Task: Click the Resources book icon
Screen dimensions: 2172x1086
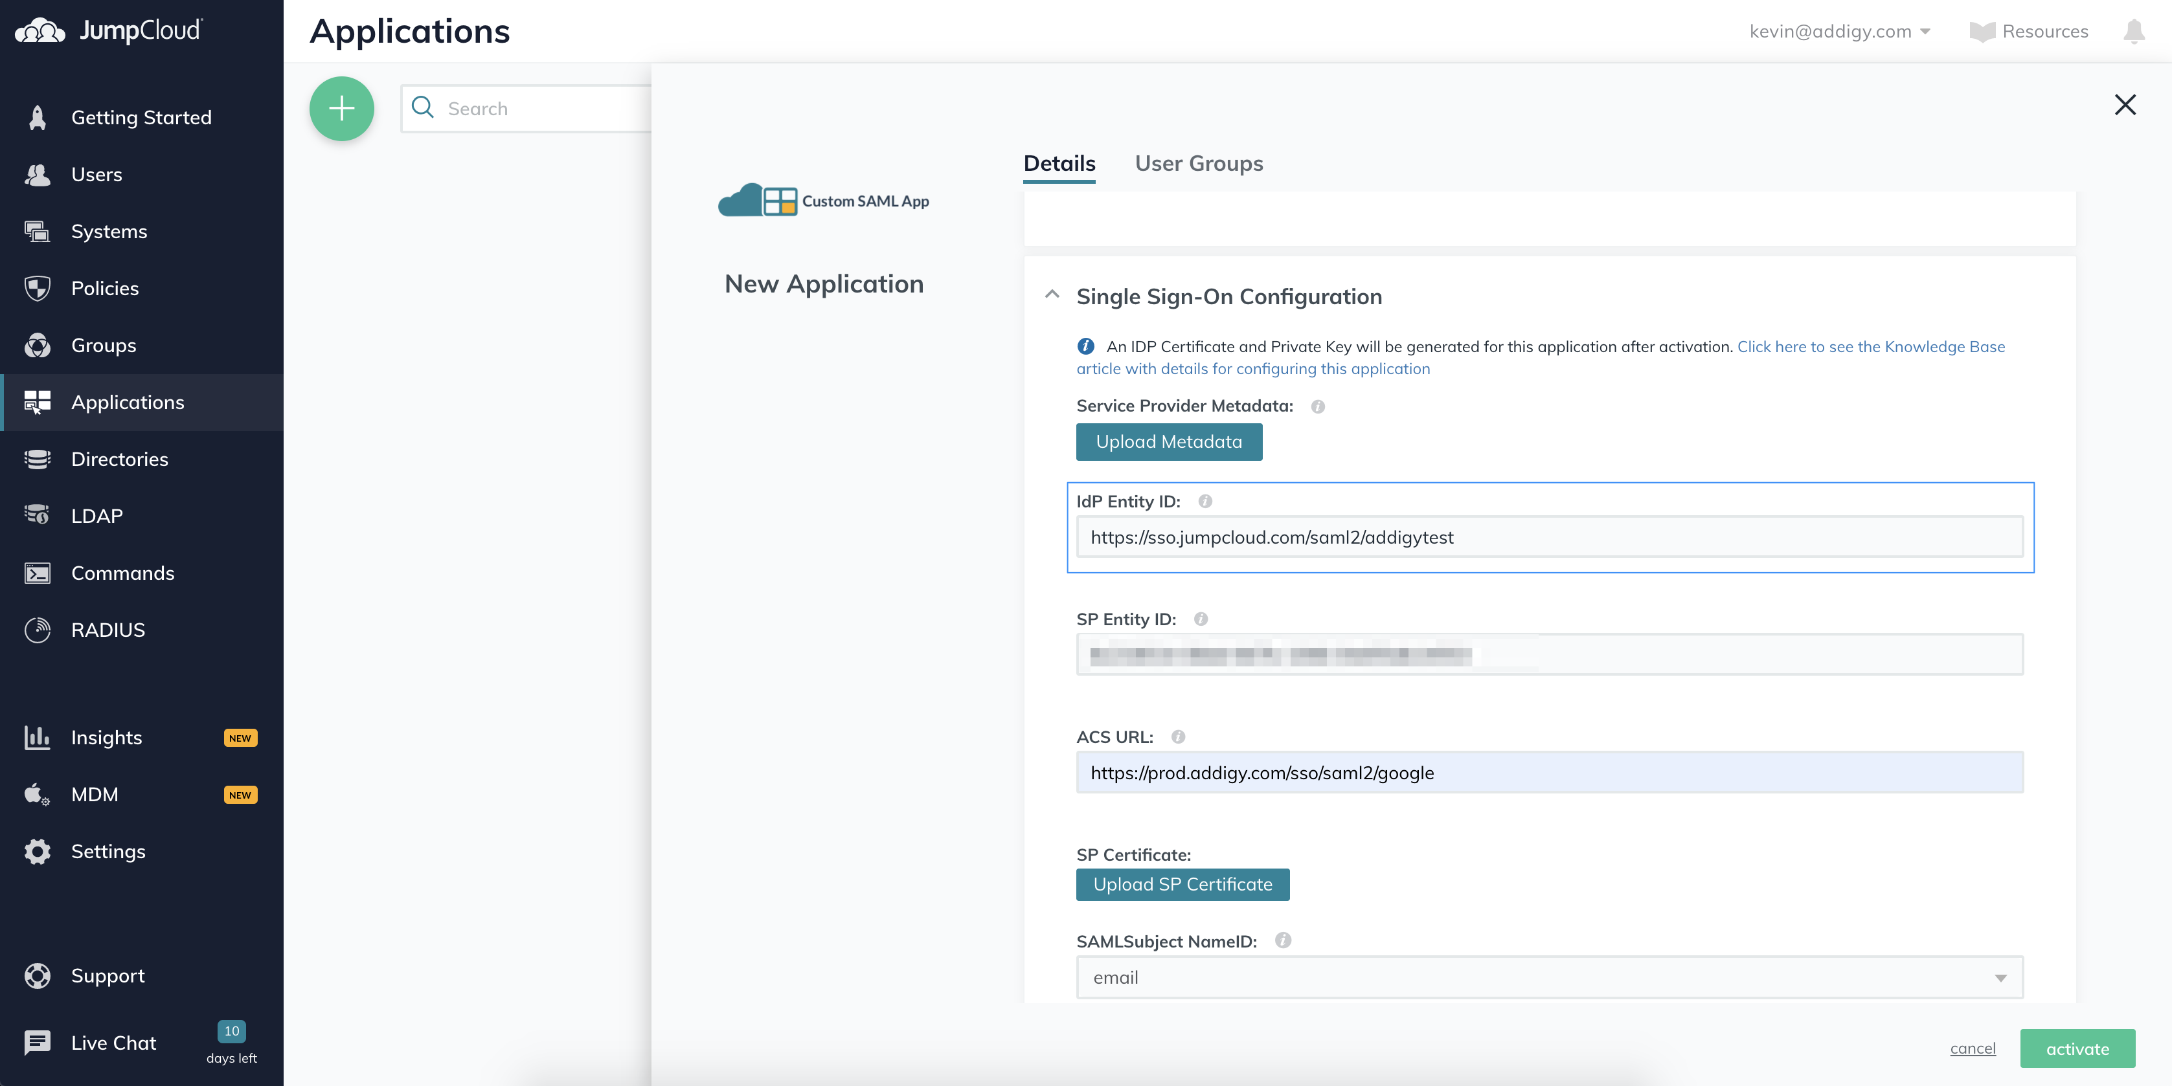Action: click(x=1982, y=32)
